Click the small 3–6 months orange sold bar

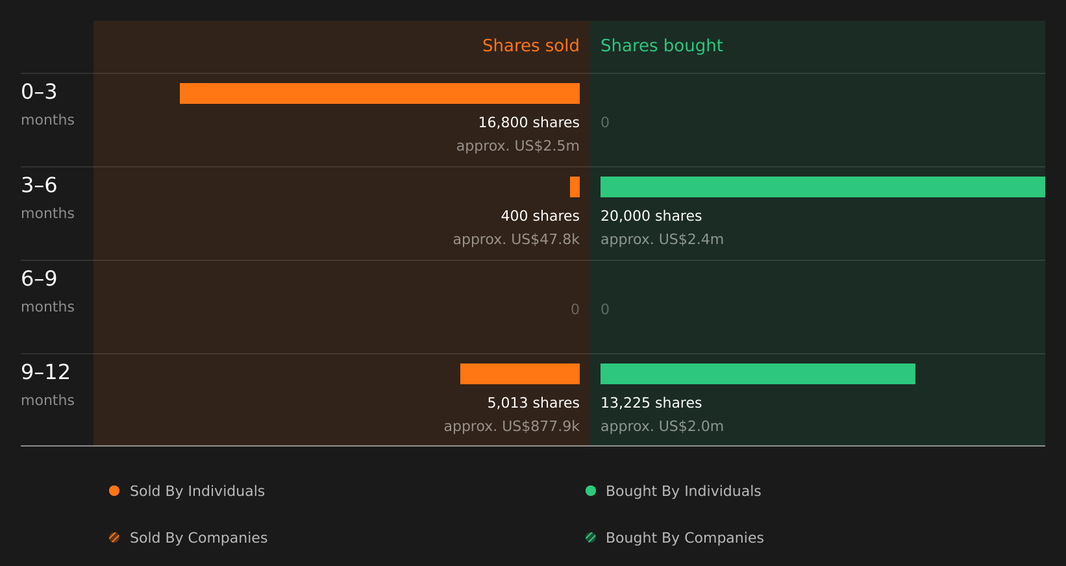coord(575,187)
